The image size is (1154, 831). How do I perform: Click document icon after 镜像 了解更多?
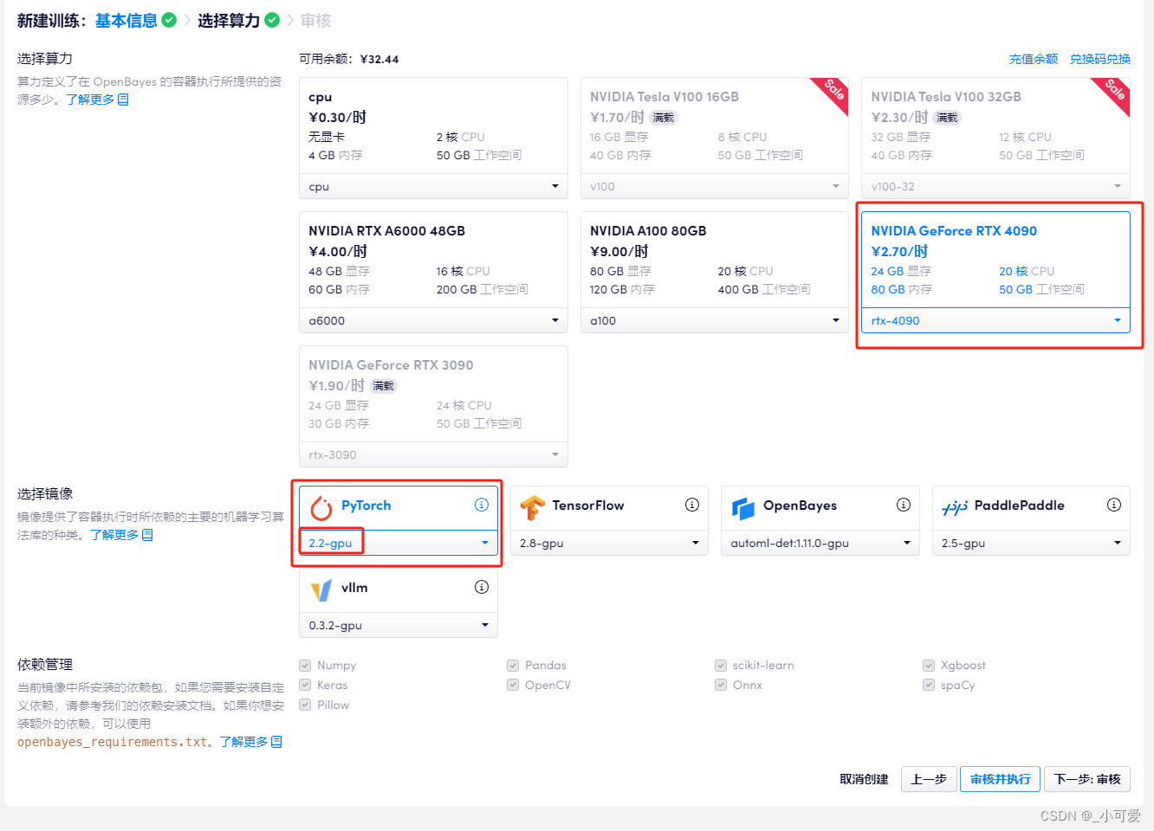tap(147, 535)
